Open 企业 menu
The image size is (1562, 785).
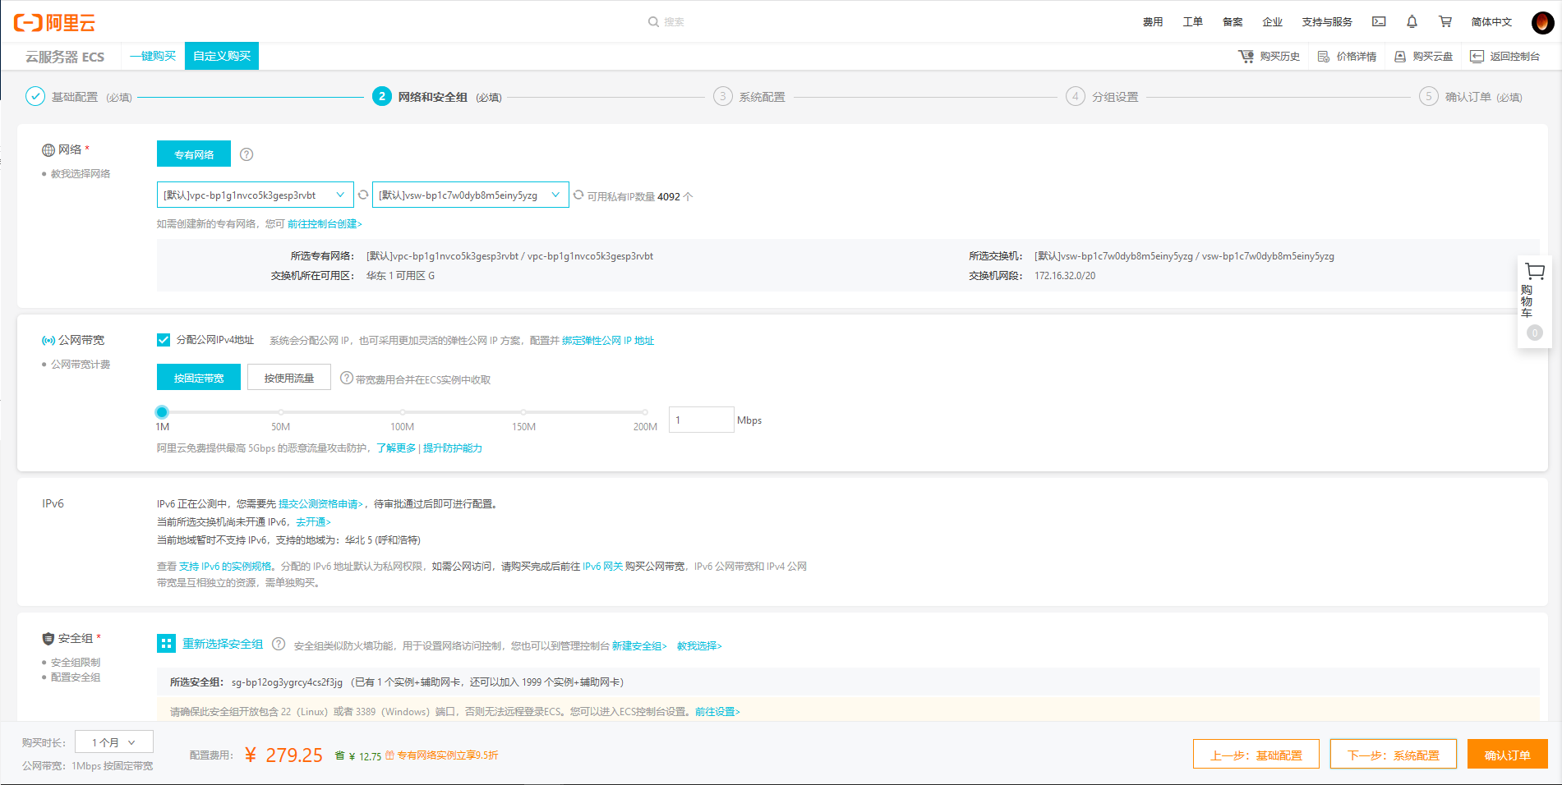click(1273, 22)
